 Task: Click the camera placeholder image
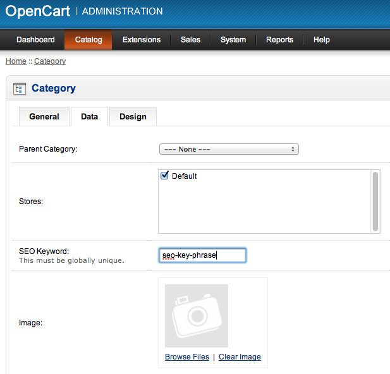197,315
